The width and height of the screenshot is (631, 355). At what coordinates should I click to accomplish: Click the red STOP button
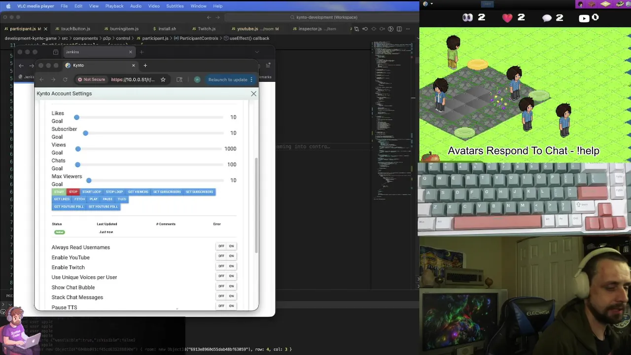[73, 192]
